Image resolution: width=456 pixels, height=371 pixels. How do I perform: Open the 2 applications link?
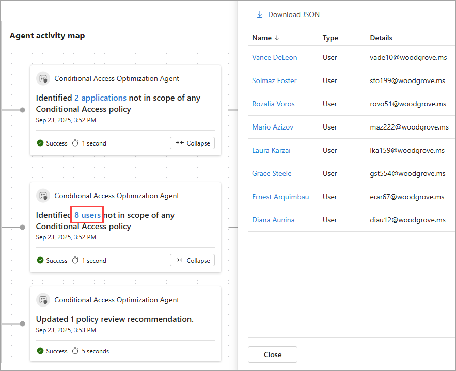click(100, 98)
